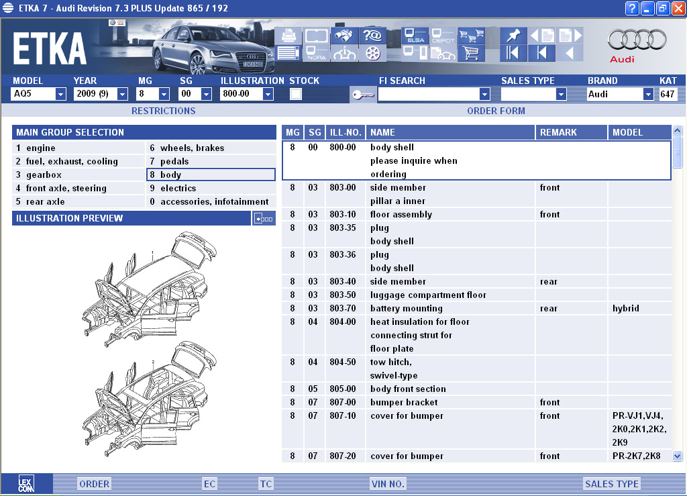Select main group 6 wheels, brakes

(211, 148)
